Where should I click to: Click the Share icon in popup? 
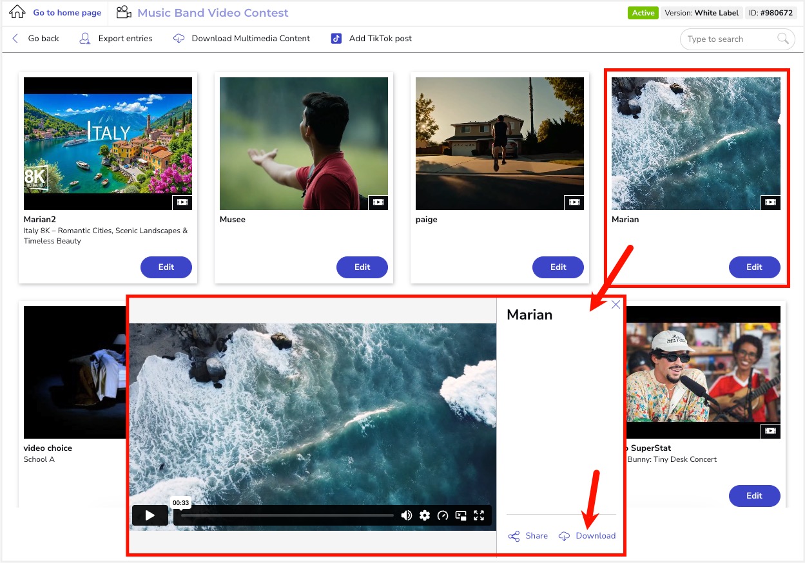point(514,536)
